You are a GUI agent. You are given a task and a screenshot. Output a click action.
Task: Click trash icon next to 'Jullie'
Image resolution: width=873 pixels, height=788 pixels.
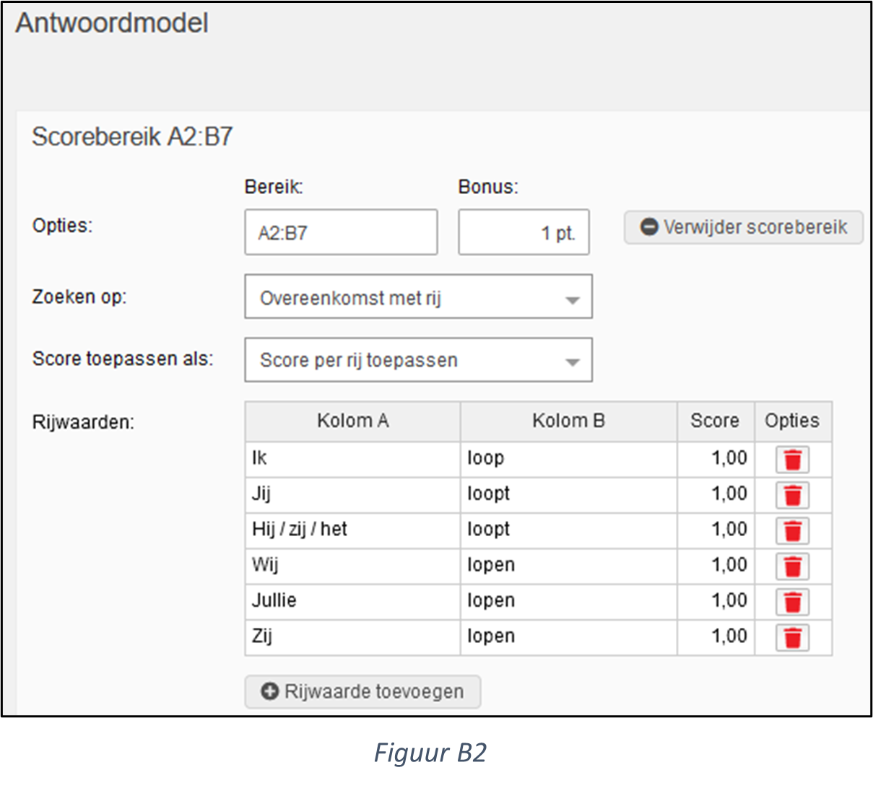792,602
